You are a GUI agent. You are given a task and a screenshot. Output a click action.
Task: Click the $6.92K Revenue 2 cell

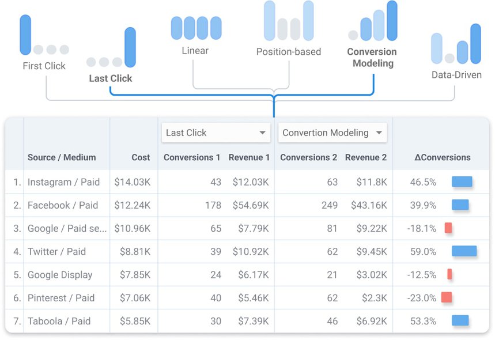372,321
